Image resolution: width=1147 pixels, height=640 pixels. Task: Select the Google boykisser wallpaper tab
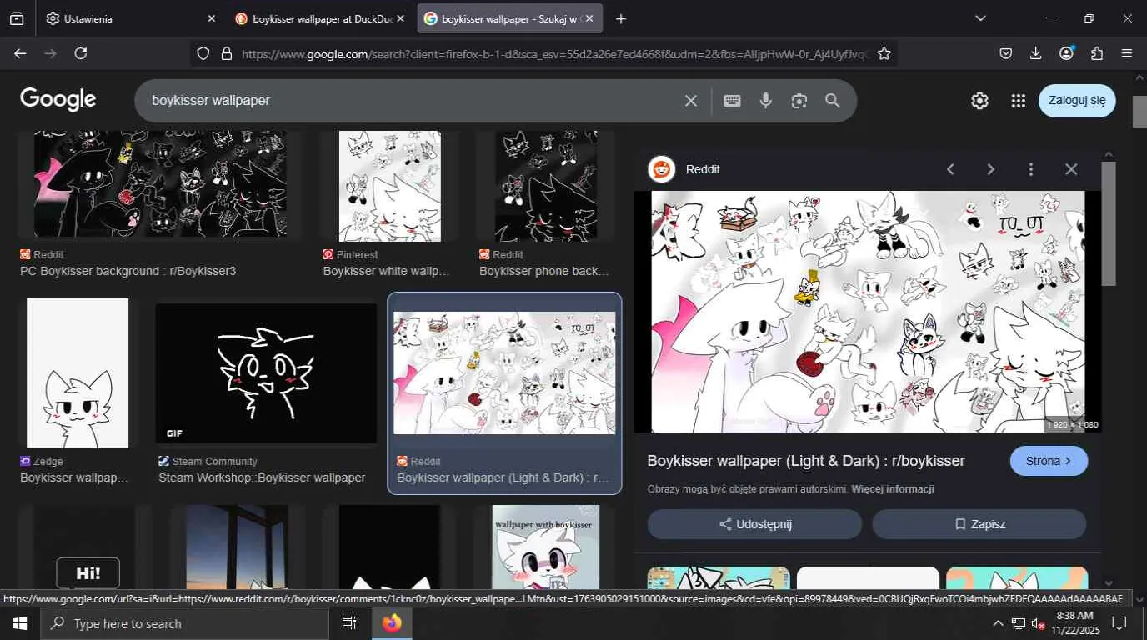tap(509, 18)
